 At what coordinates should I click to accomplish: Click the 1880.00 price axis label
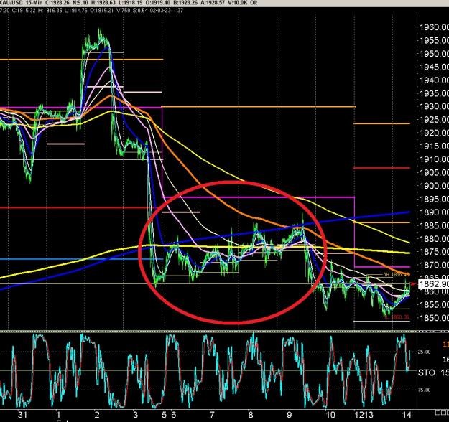tap(434, 238)
